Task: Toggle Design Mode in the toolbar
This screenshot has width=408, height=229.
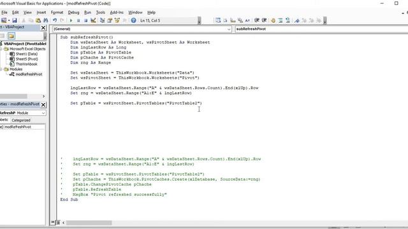Action: (93, 20)
